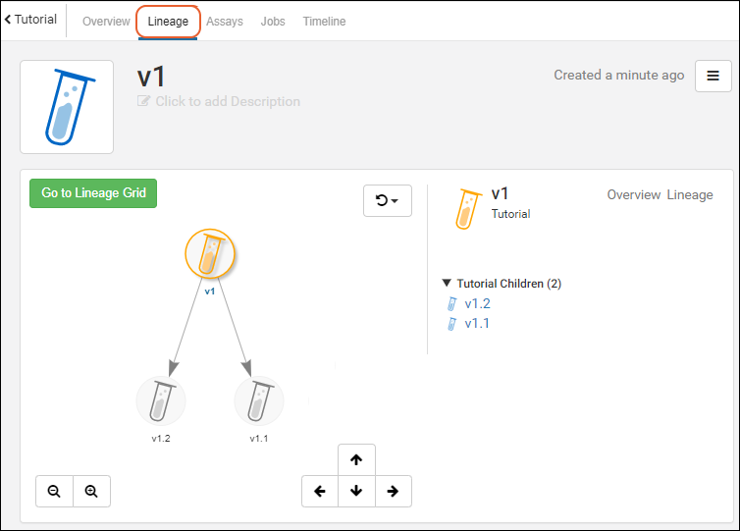Select the v1.1 sample node in graph
The width and height of the screenshot is (740, 531).
point(259,400)
